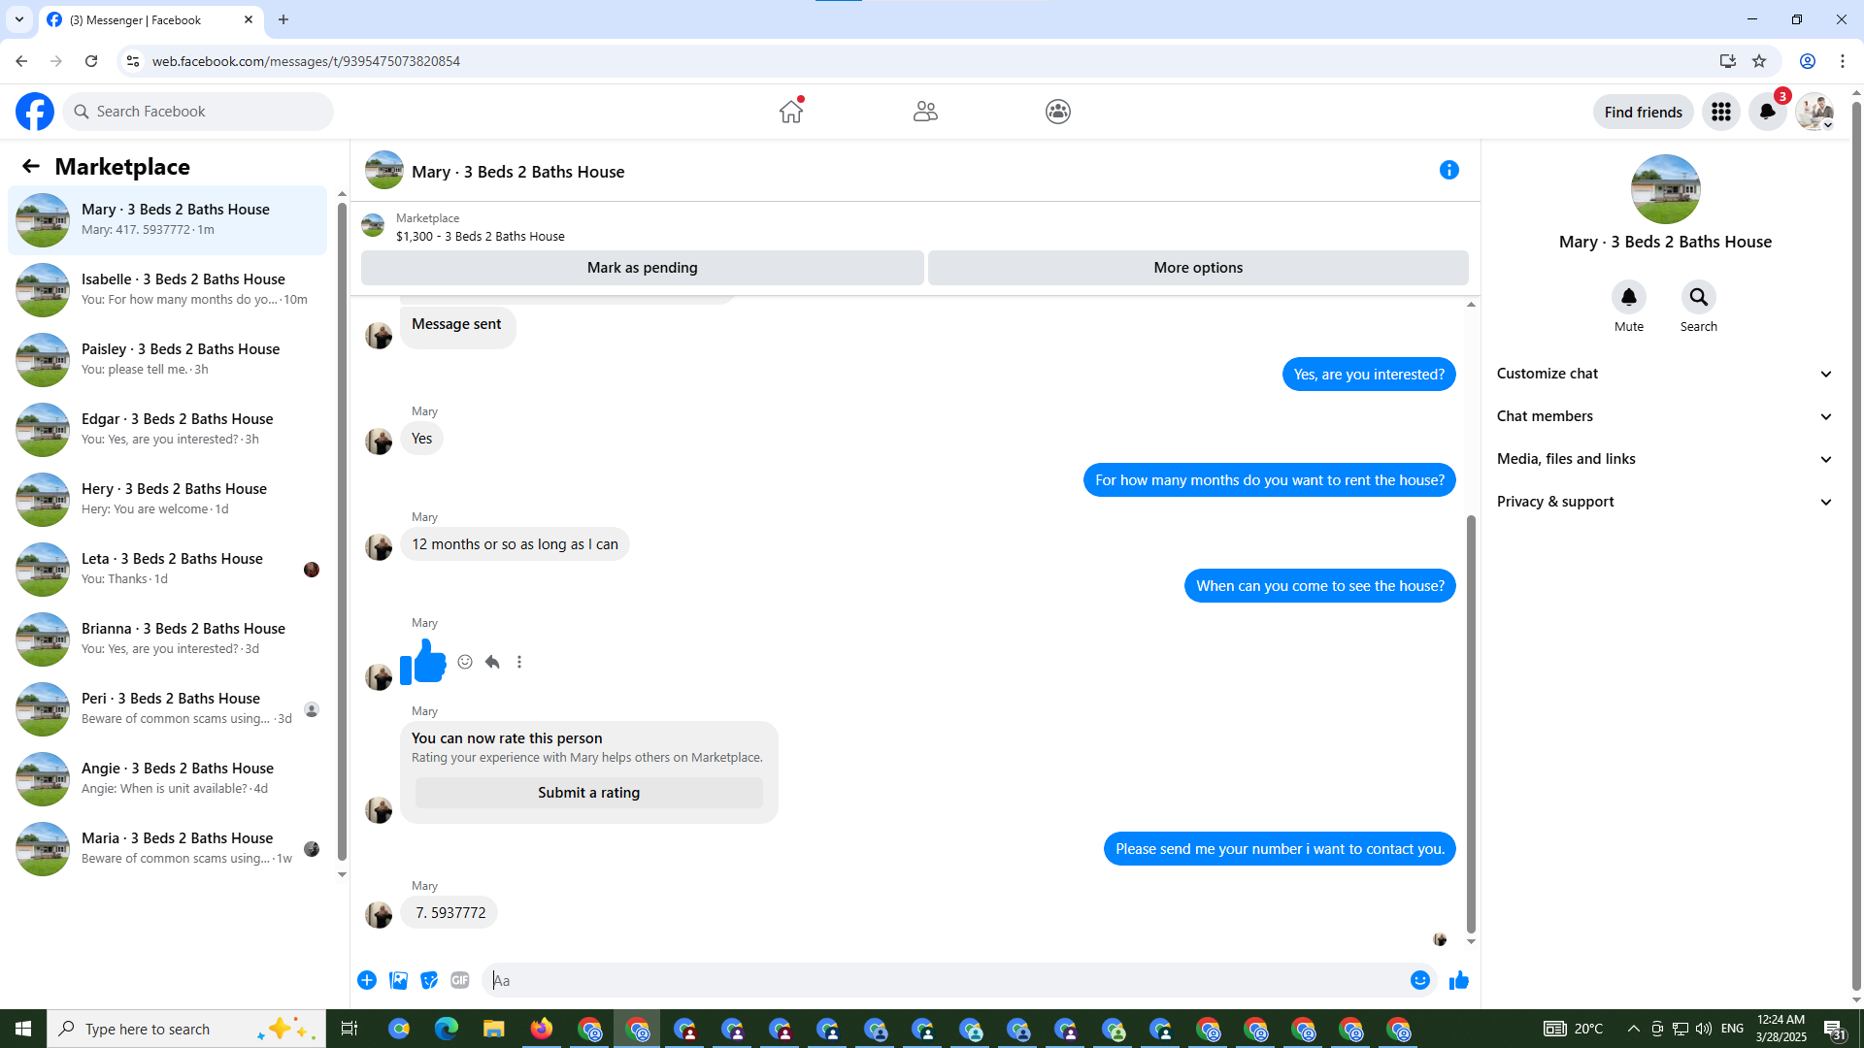This screenshot has width=1864, height=1048.
Task: Open the account profile picture menu
Action: (1814, 112)
